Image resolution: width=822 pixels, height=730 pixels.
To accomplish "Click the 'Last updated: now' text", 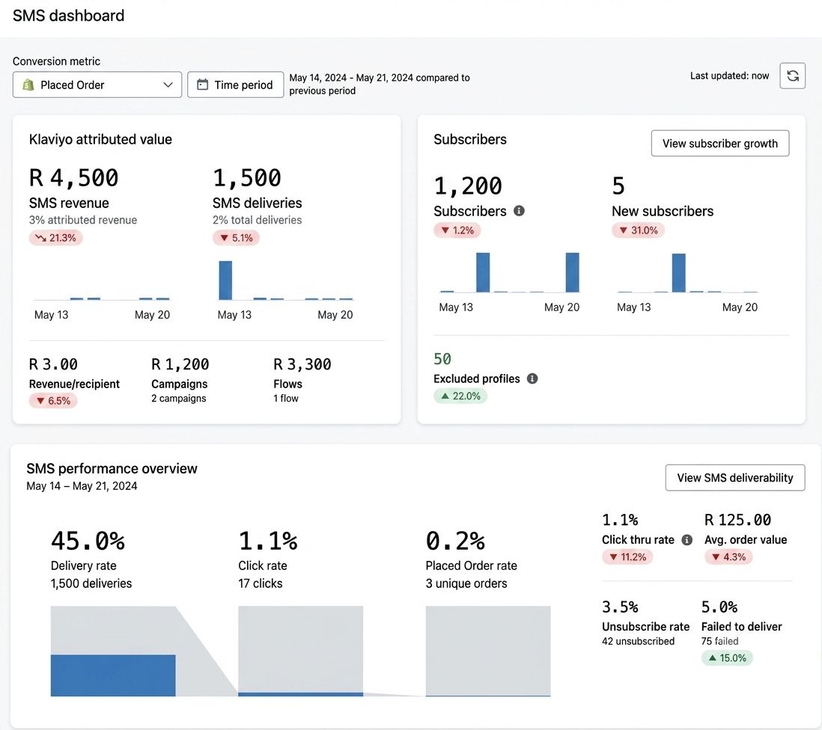I will (x=729, y=76).
